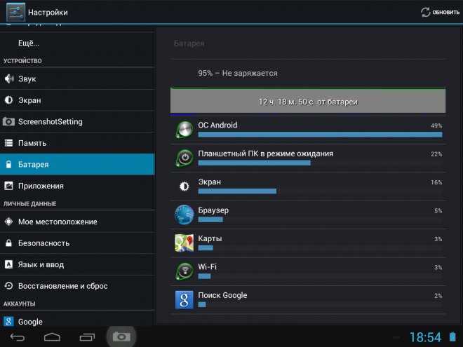The image size is (463, 347).
Task: Tap the ОС Android usage icon
Action: pos(184,130)
